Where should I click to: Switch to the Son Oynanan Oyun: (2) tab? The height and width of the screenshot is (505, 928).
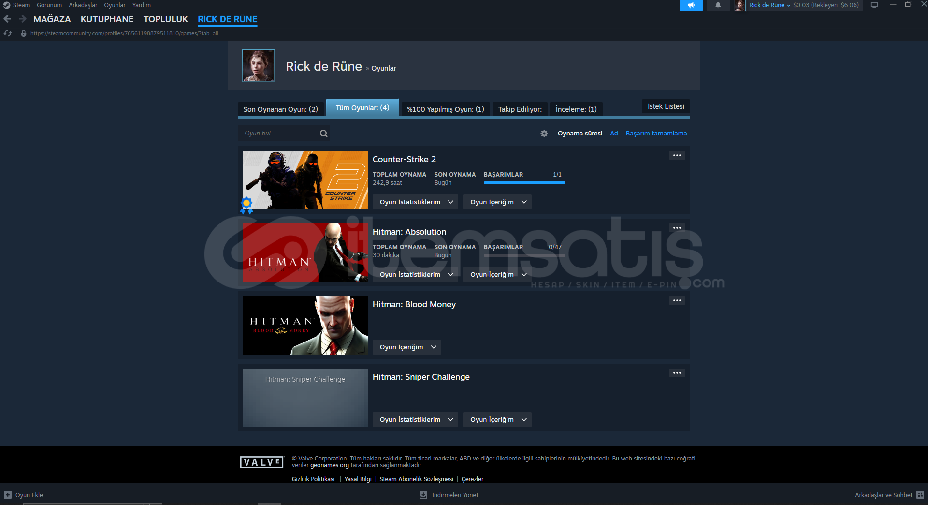281,109
